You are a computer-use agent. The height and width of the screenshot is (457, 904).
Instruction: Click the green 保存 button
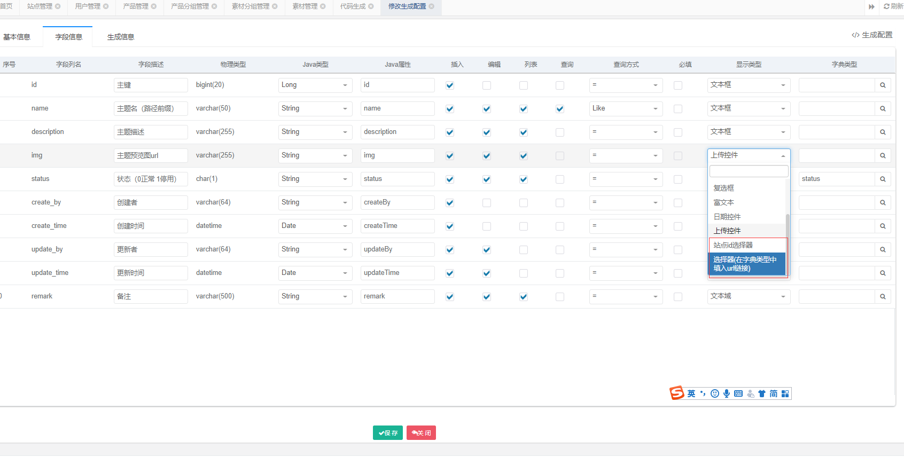point(388,433)
